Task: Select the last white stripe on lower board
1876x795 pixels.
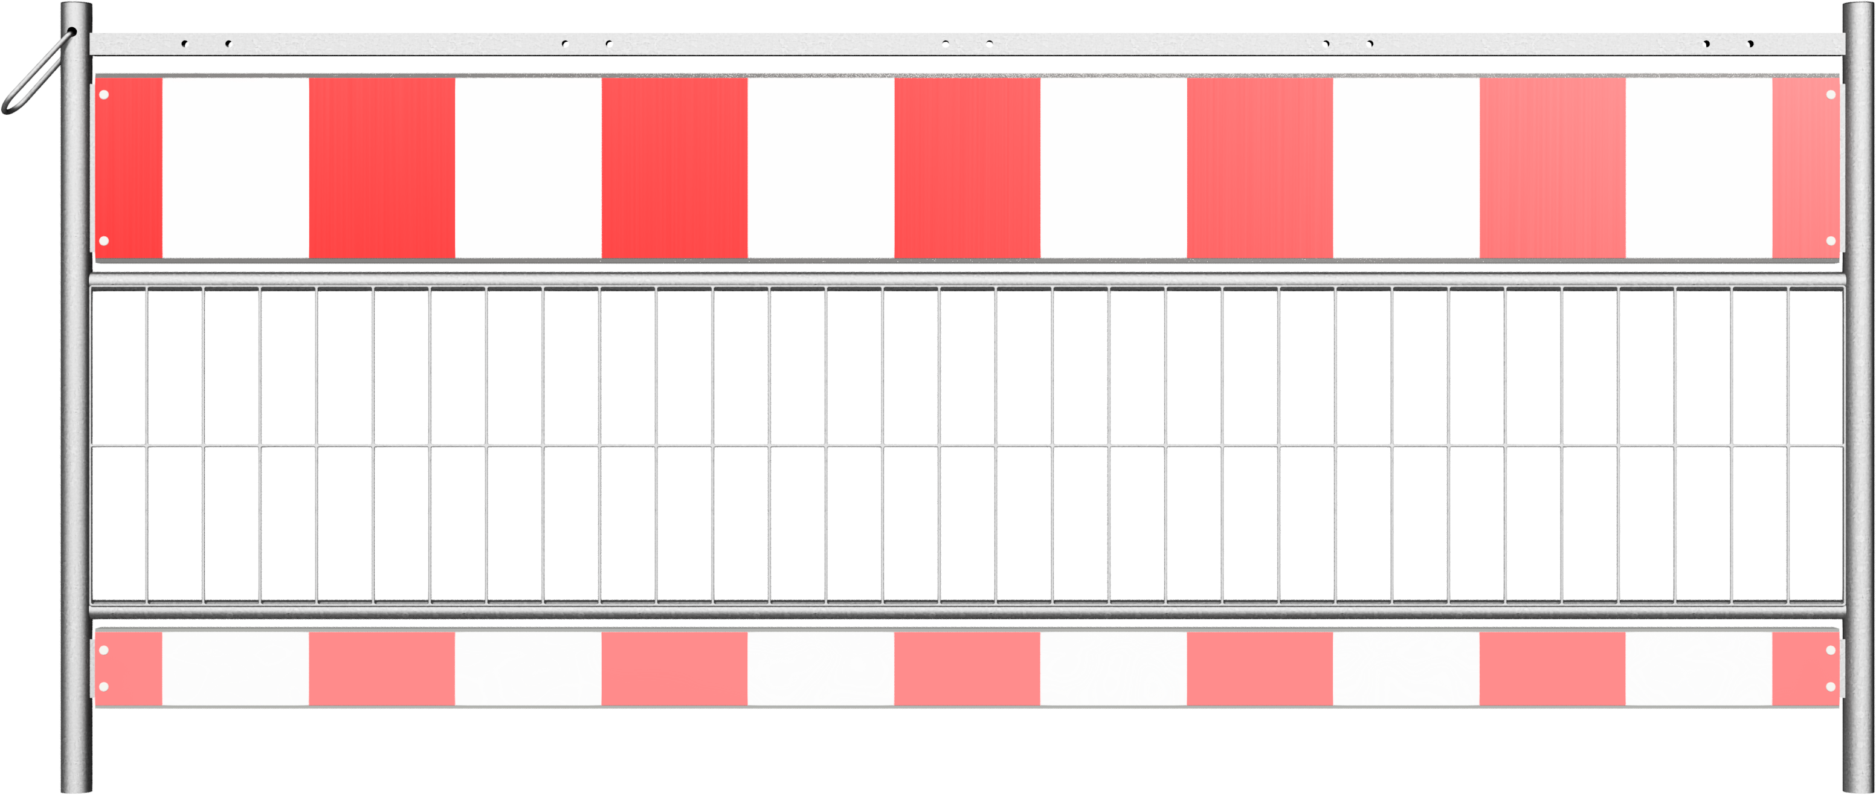Action: click(1699, 669)
